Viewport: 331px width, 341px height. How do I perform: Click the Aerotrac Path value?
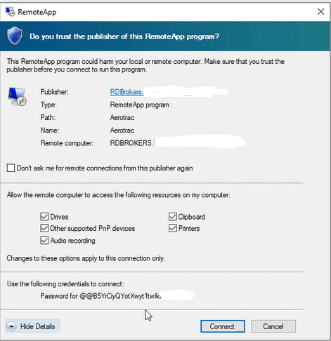(x=122, y=117)
